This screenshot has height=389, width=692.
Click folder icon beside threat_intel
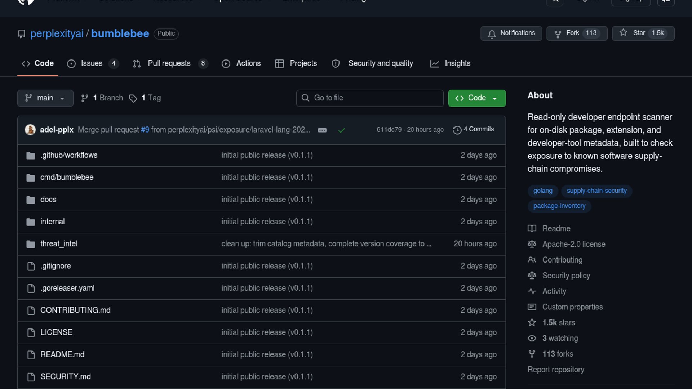(x=31, y=244)
